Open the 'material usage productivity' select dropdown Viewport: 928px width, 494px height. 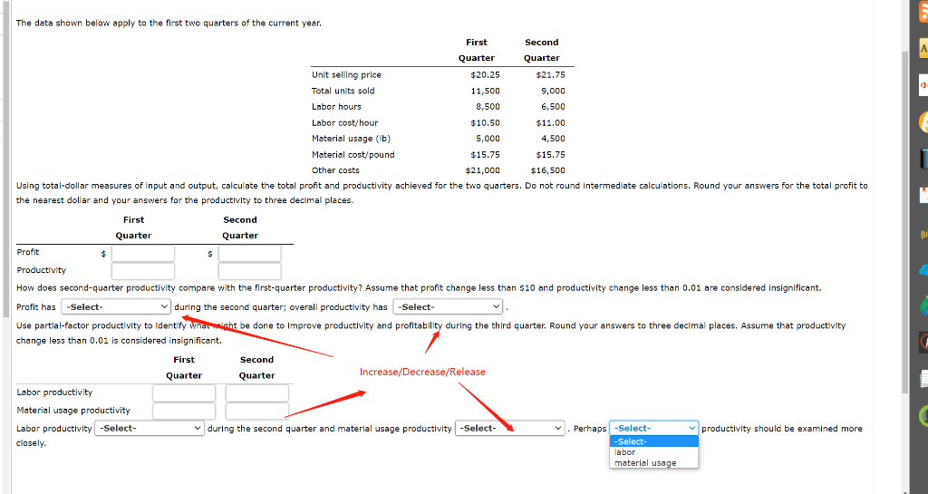coord(509,428)
